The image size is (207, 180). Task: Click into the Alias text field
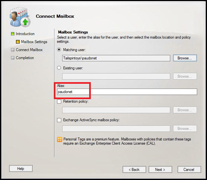[127, 92]
